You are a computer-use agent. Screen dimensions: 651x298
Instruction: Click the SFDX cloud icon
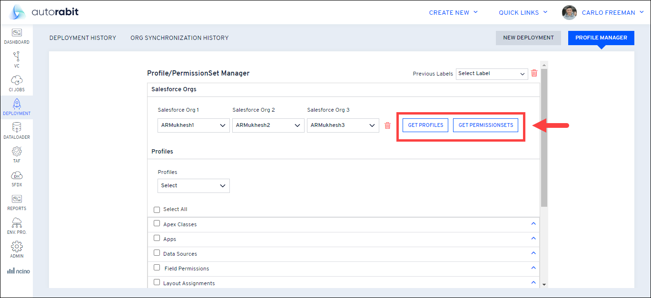[x=17, y=175]
